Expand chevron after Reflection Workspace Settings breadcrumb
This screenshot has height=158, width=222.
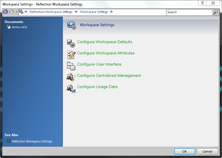tap(76, 12)
